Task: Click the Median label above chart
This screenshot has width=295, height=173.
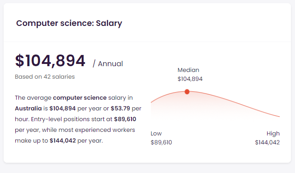Action: click(x=188, y=70)
